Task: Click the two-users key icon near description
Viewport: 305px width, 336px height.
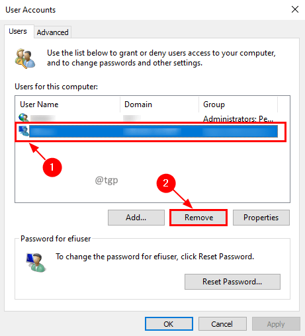Action: click(24, 58)
